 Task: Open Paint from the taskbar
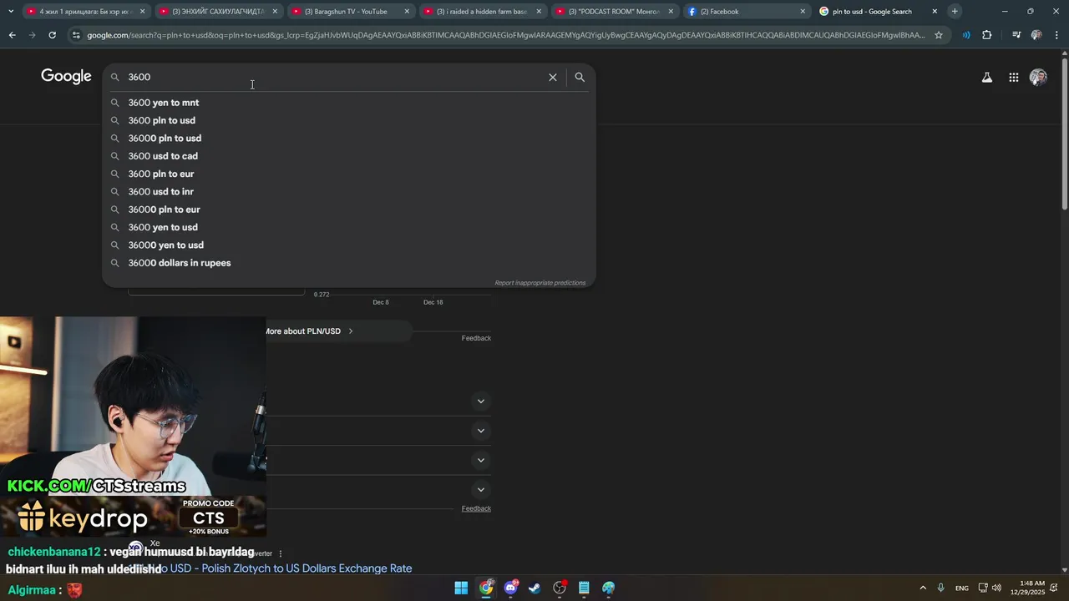(x=609, y=588)
